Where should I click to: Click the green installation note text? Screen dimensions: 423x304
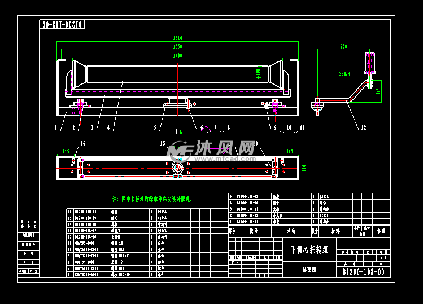click(152, 199)
